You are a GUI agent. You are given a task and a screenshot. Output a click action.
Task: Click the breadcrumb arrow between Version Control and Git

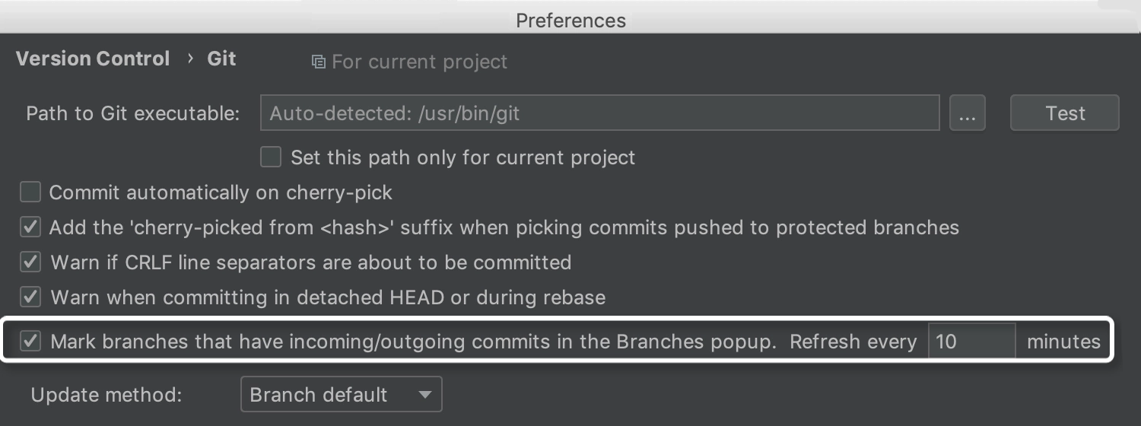[190, 59]
